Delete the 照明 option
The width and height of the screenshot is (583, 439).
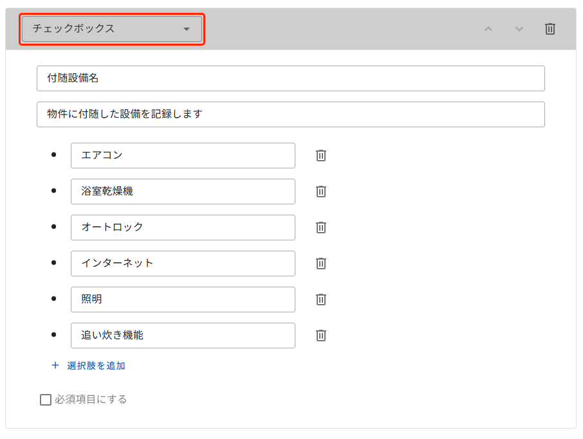click(321, 300)
